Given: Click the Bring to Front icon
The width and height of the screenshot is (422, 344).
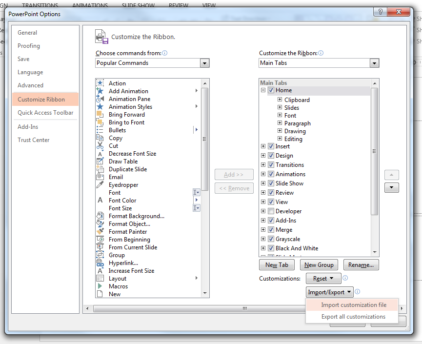Looking at the screenshot, I should 100,122.
